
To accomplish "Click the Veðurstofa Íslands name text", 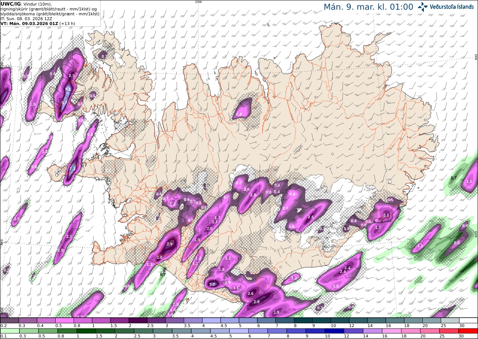I will 451,7.
